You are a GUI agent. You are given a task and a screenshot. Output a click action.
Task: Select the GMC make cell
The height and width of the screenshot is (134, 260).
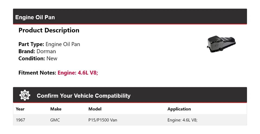click(55, 120)
